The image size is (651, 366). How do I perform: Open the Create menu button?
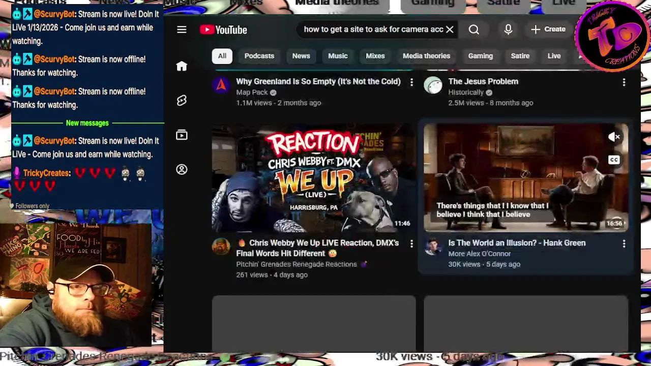548,29
